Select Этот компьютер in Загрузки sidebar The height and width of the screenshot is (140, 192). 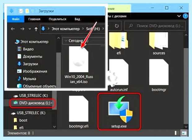click(x=32, y=42)
